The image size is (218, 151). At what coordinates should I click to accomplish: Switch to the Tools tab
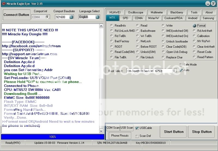[x=194, y=12]
